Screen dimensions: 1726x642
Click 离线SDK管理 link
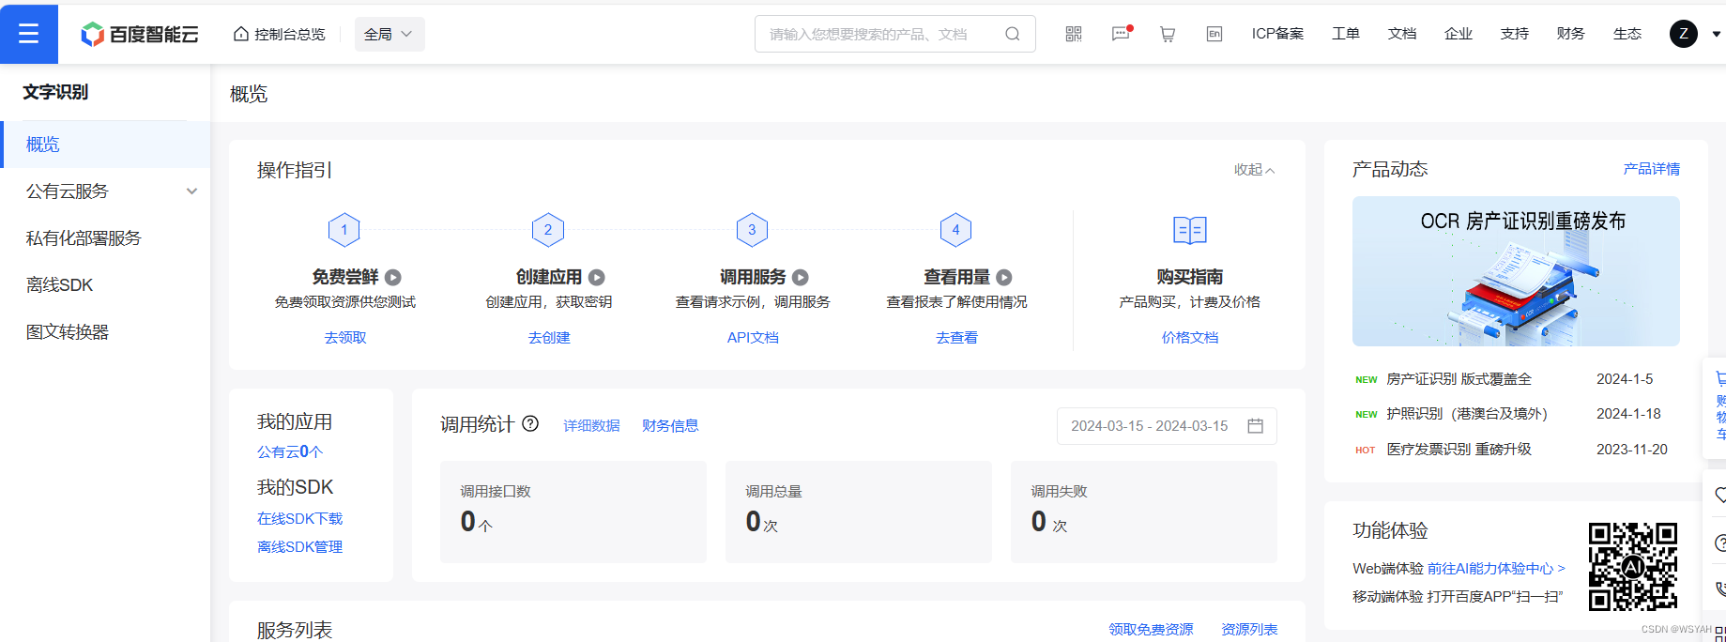(x=300, y=547)
